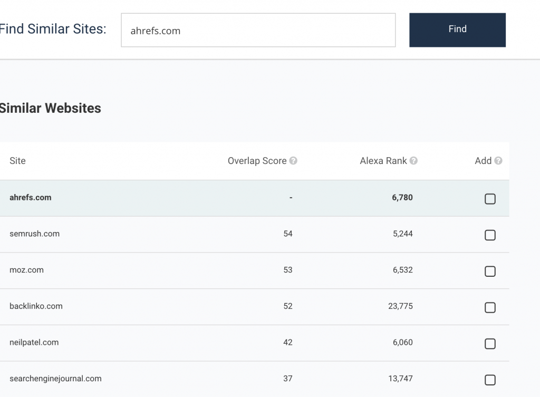
Task: Focus the Find Similar Sites input field
Action: point(258,30)
